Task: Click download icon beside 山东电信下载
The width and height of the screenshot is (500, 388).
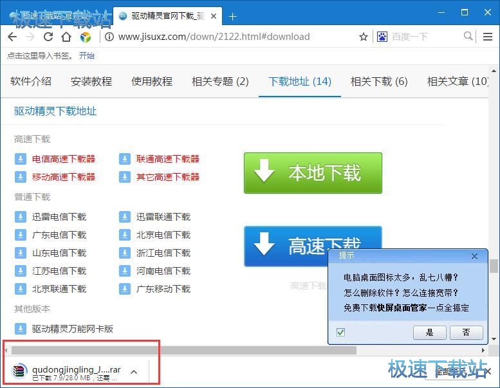Action: [21, 253]
